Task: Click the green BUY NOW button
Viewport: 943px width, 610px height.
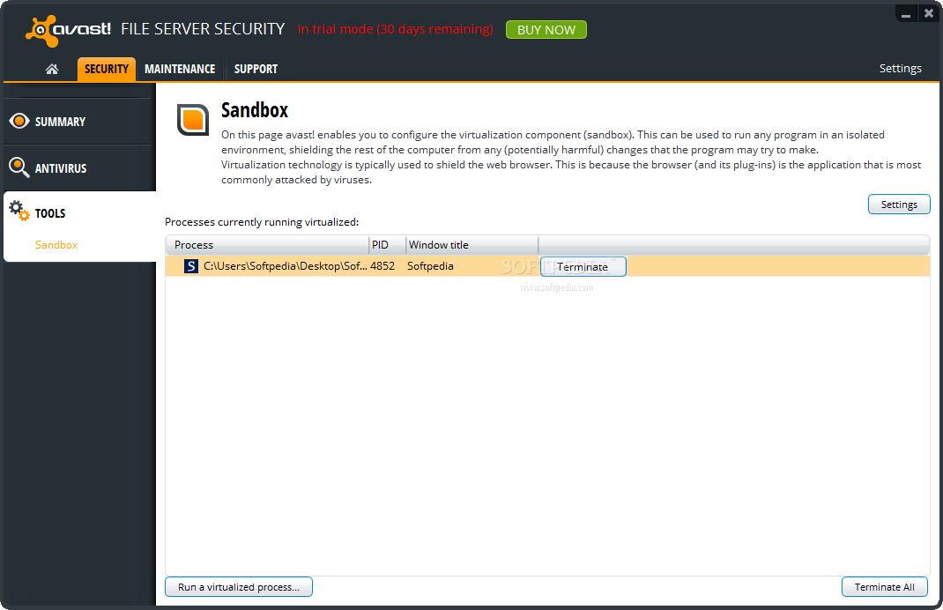Action: tap(546, 29)
